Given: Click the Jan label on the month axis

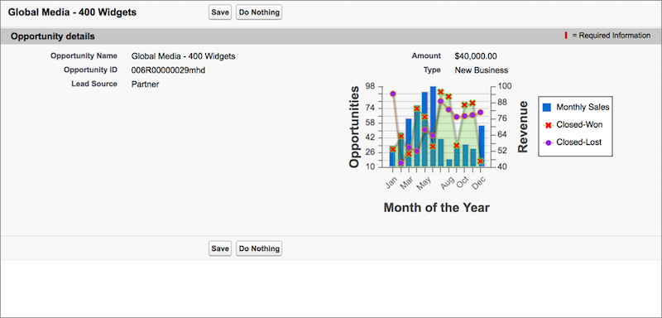Looking at the screenshot, I should coord(391,182).
